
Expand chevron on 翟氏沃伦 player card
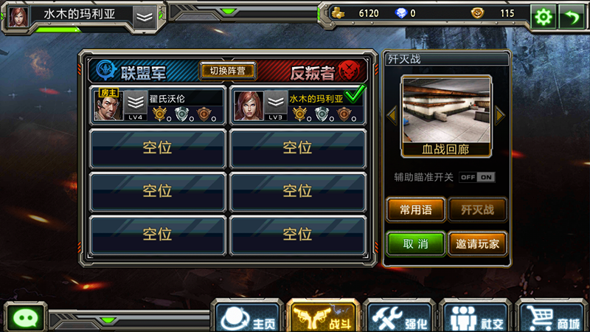(136, 102)
